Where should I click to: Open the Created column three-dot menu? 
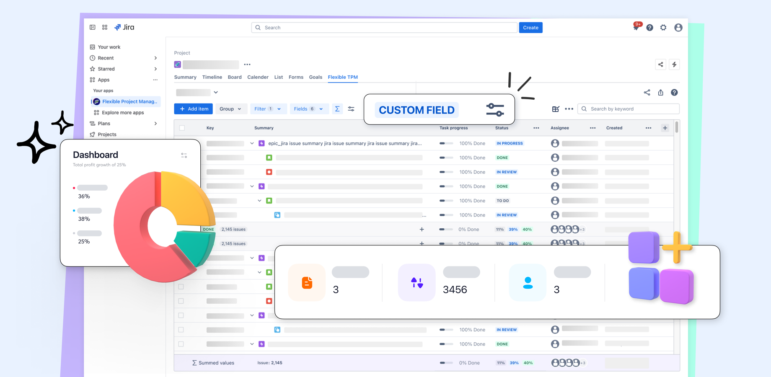pyautogui.click(x=648, y=128)
